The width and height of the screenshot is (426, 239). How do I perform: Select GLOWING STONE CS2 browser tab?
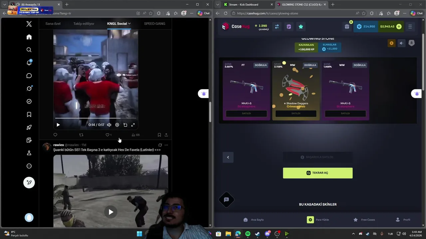[302, 5]
